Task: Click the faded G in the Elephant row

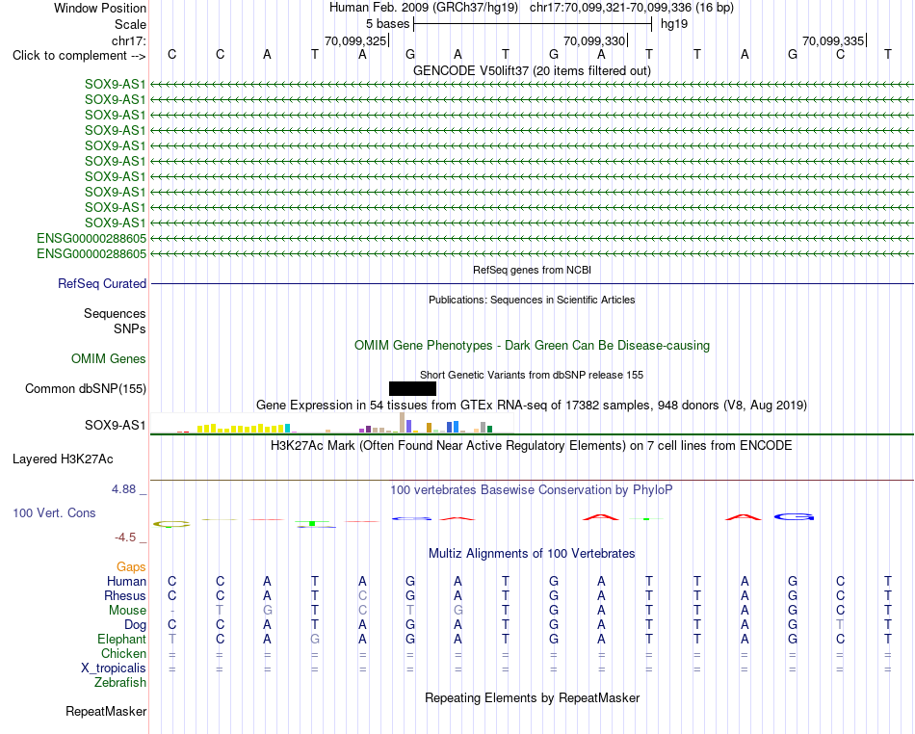Action: (315, 640)
